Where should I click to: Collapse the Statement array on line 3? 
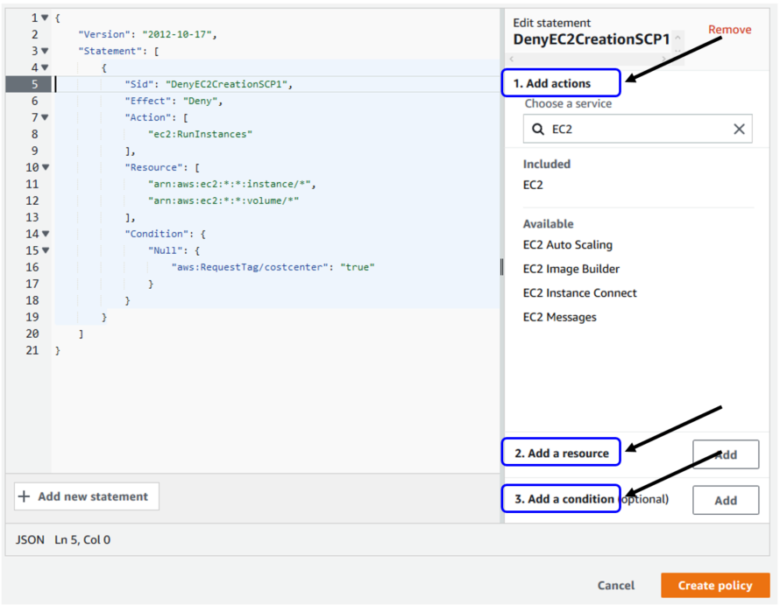point(44,50)
